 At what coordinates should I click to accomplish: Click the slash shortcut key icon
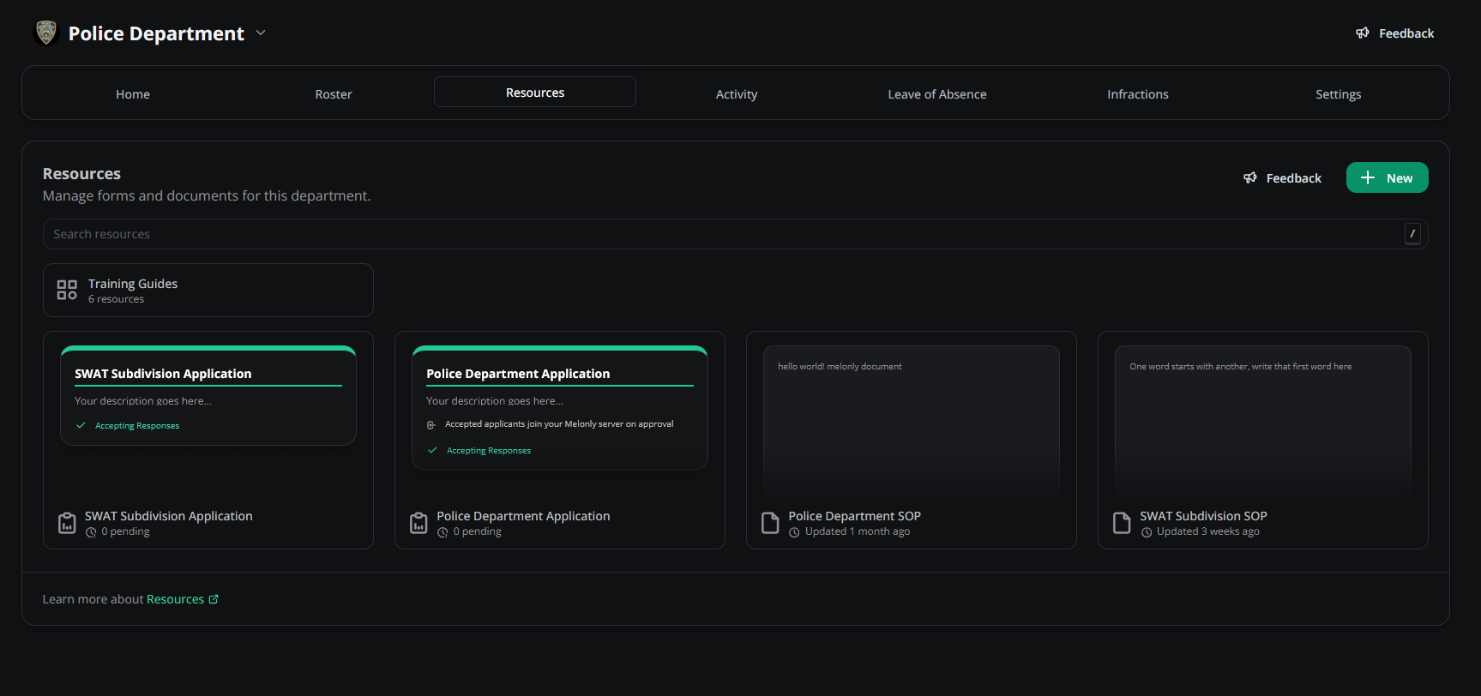pyautogui.click(x=1412, y=234)
